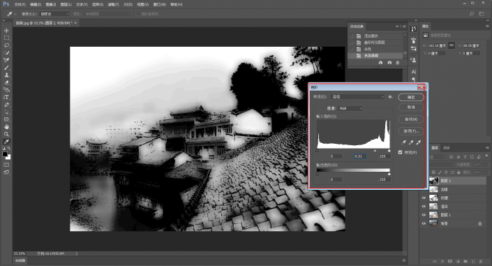Pick the white point eyedropper in Levels

point(418,142)
